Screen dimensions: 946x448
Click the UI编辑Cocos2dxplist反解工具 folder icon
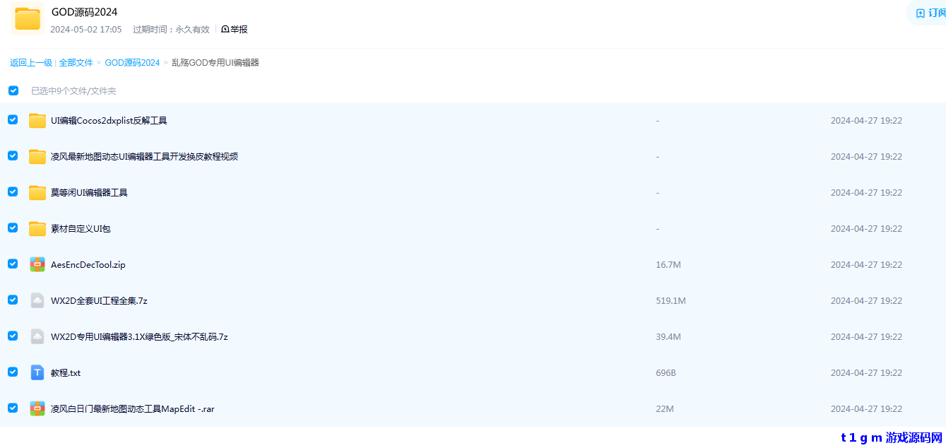point(37,121)
